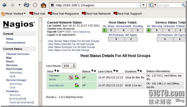The width and height of the screenshot is (187, 107).
Task: Sort Status column ascending arrow
Action: click(92, 71)
